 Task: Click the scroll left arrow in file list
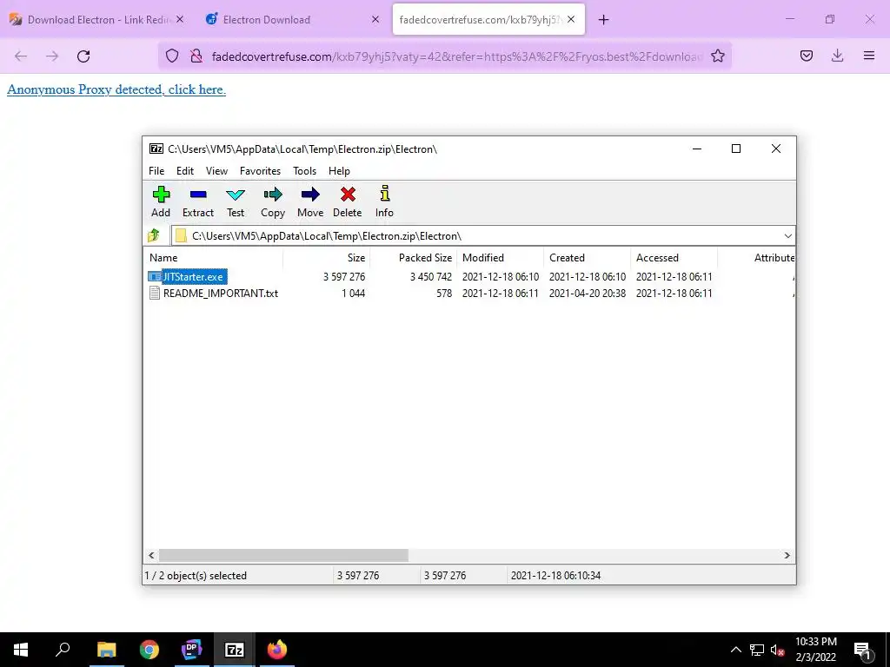[x=151, y=555]
